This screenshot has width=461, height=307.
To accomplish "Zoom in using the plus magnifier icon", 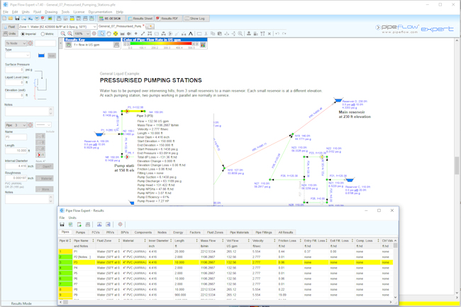I will pos(70,33).
